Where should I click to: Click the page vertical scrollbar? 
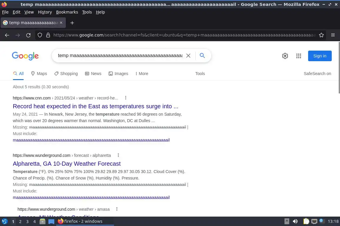(339, 67)
